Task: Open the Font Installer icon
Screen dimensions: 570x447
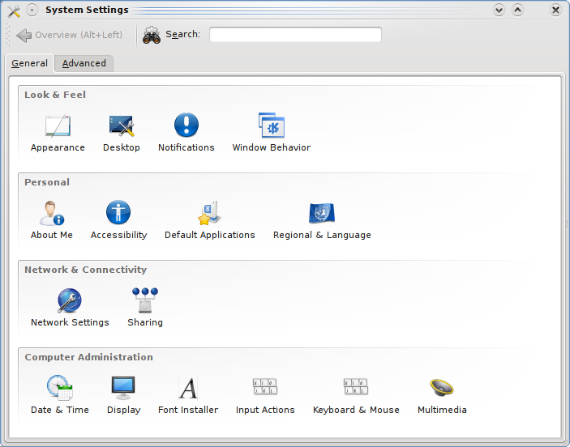Action: coord(188,388)
